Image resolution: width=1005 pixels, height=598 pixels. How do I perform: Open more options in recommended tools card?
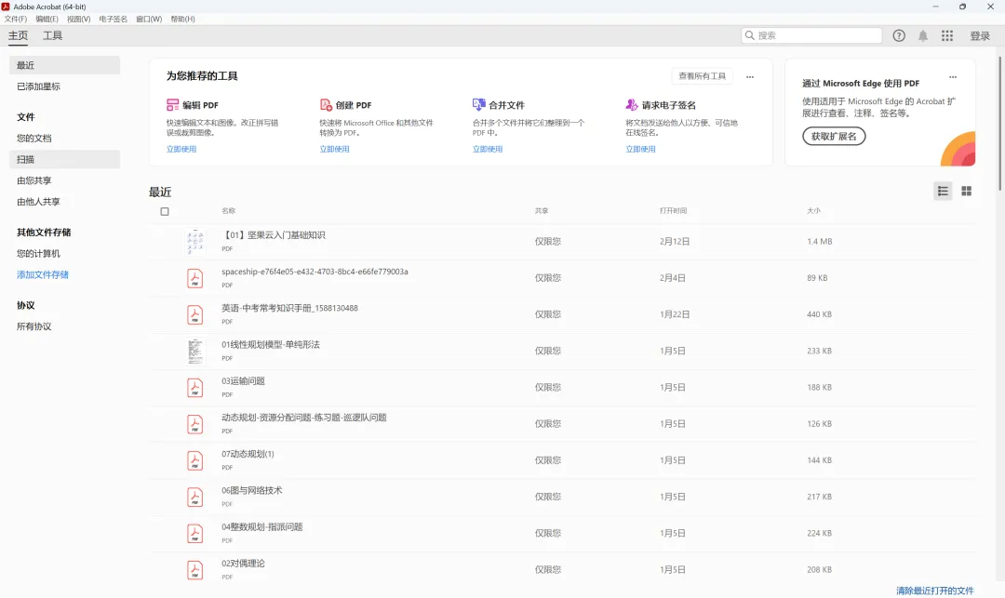click(750, 77)
